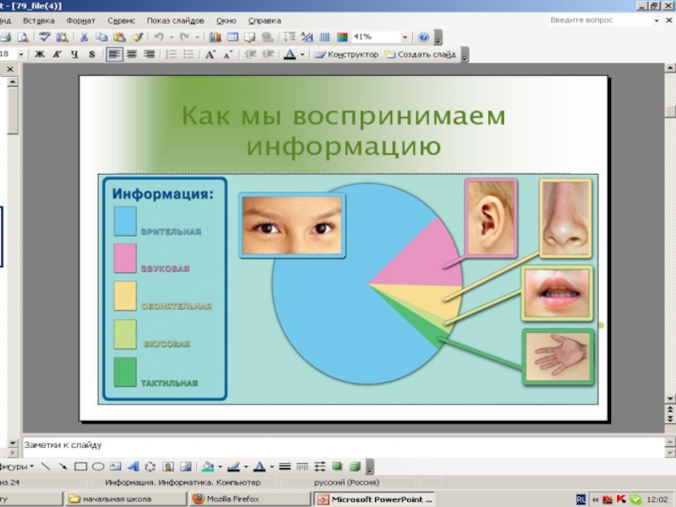Click the Cut scissors icon

click(x=84, y=37)
